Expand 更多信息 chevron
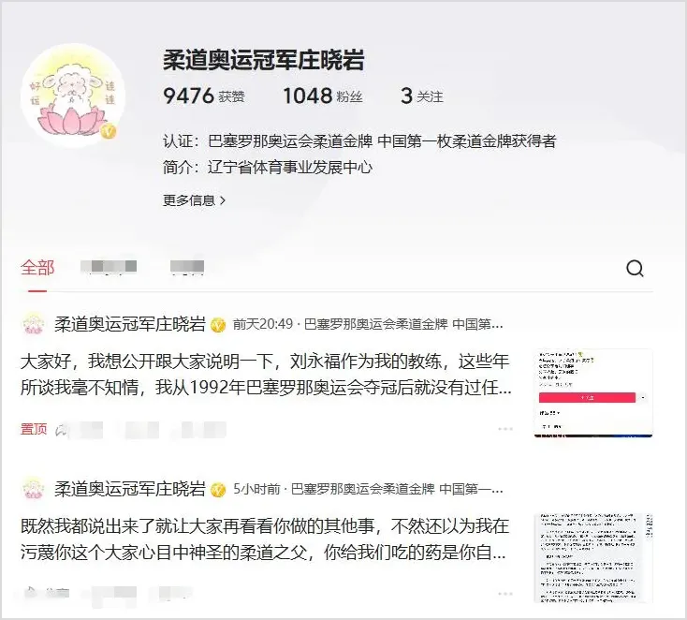The width and height of the screenshot is (687, 620). pyautogui.click(x=194, y=200)
